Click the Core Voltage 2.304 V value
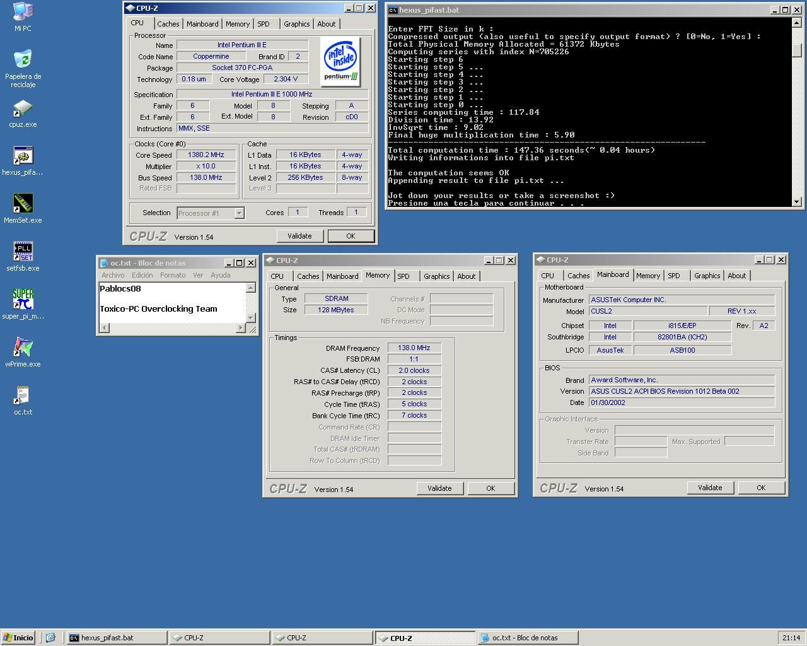The width and height of the screenshot is (807, 646). [x=286, y=79]
